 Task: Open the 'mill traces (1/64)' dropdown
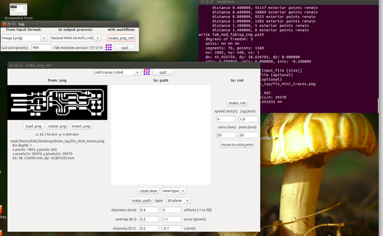tap(117, 72)
